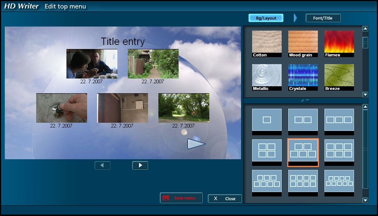Select the single-thumbnail layout icon
This screenshot has width=378, height=216.
tap(267, 122)
